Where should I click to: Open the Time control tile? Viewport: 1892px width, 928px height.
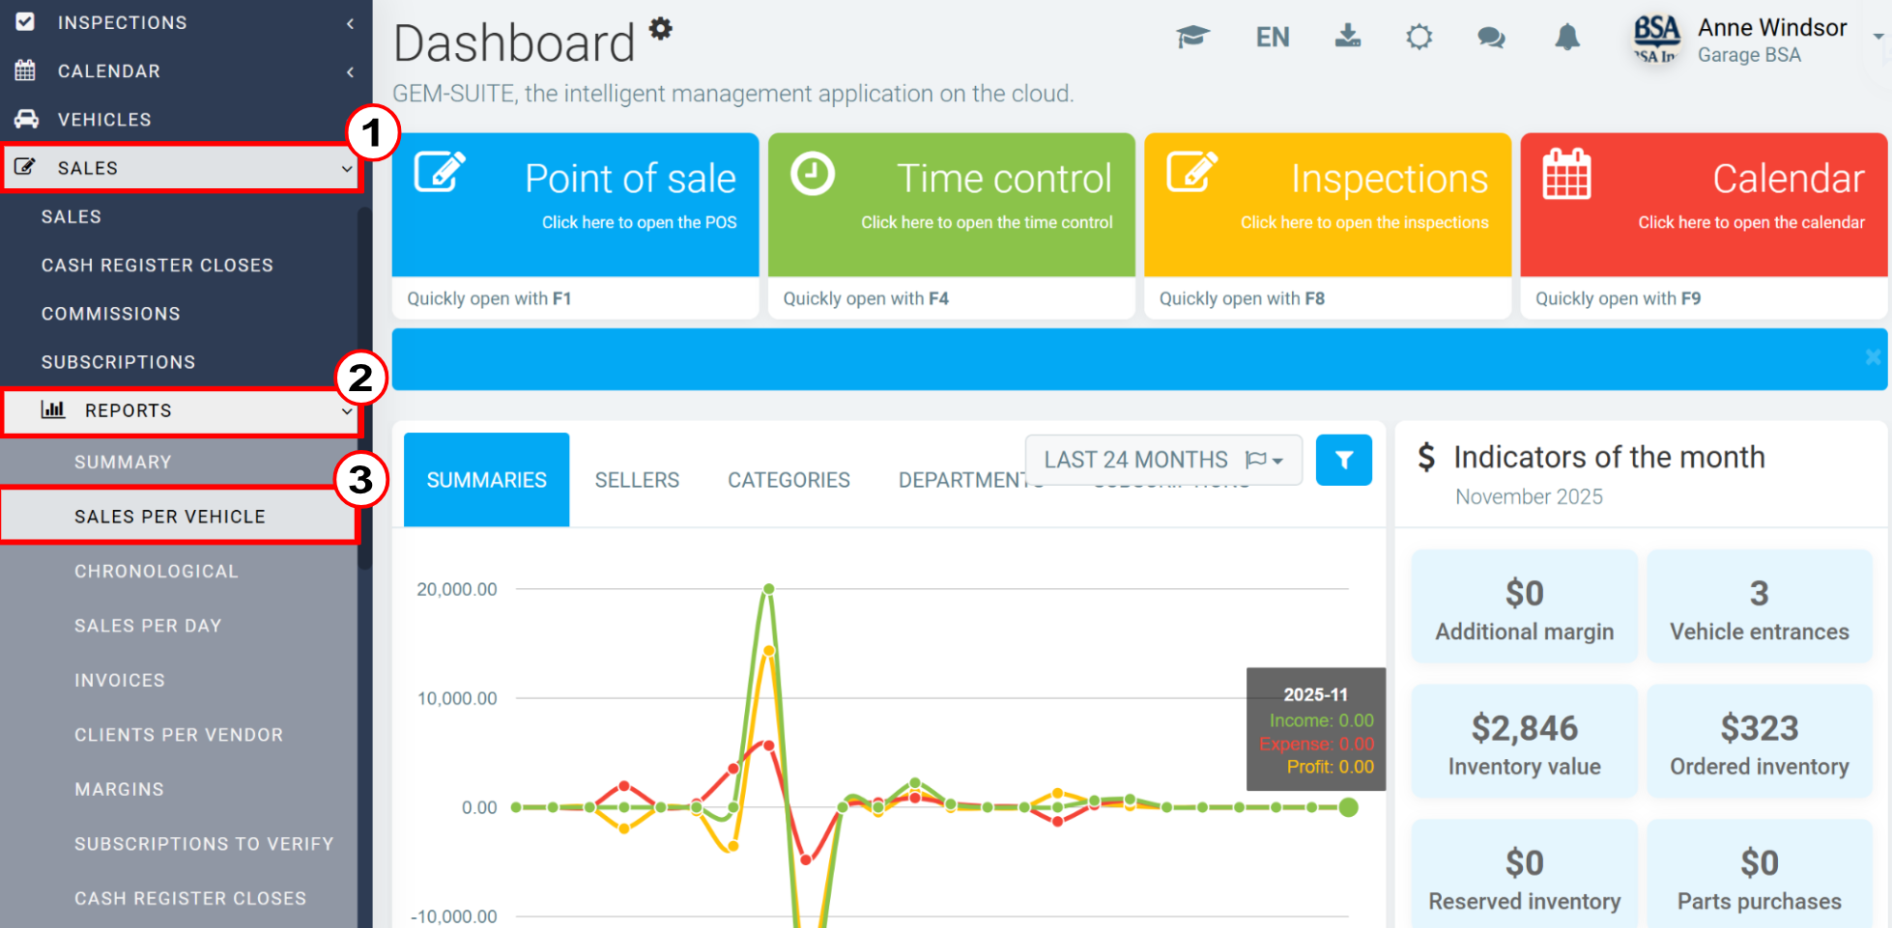click(951, 205)
